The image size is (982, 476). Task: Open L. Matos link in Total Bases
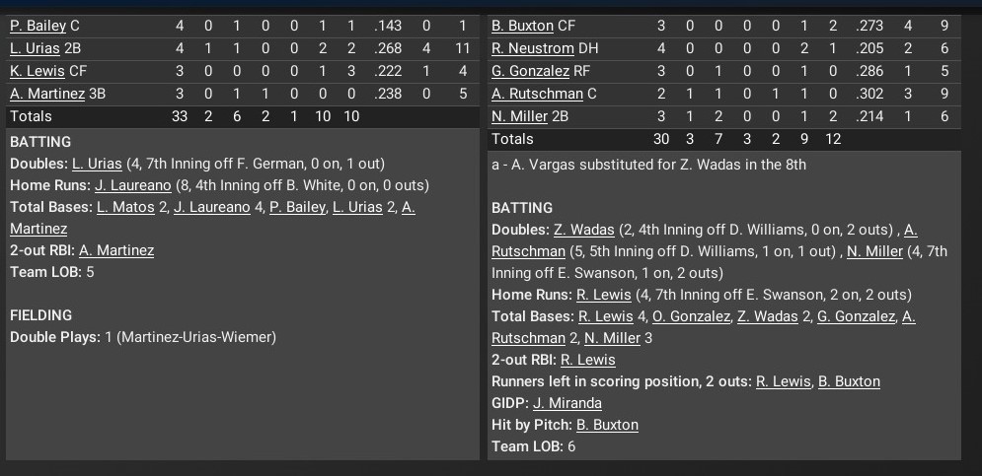tap(126, 207)
